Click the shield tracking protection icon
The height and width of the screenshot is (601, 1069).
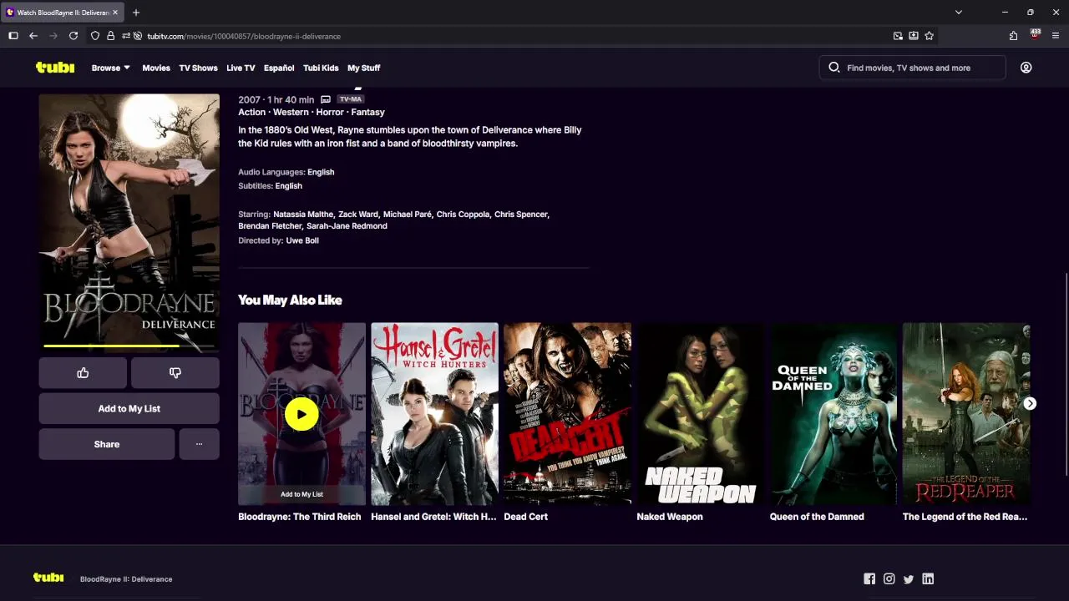click(94, 36)
